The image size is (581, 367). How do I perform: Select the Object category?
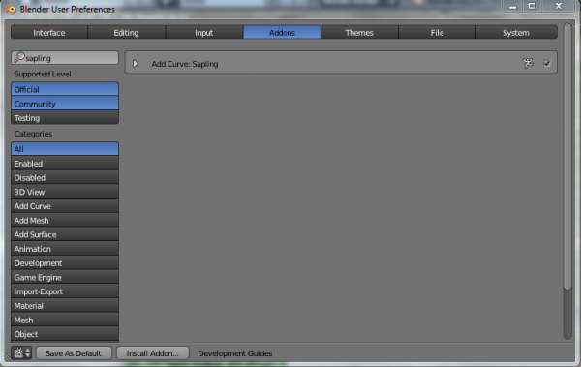65,334
